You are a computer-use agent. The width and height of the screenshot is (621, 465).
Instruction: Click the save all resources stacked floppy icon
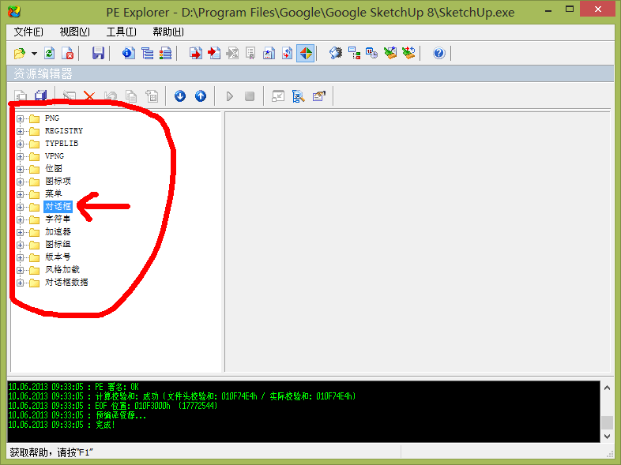coord(41,96)
